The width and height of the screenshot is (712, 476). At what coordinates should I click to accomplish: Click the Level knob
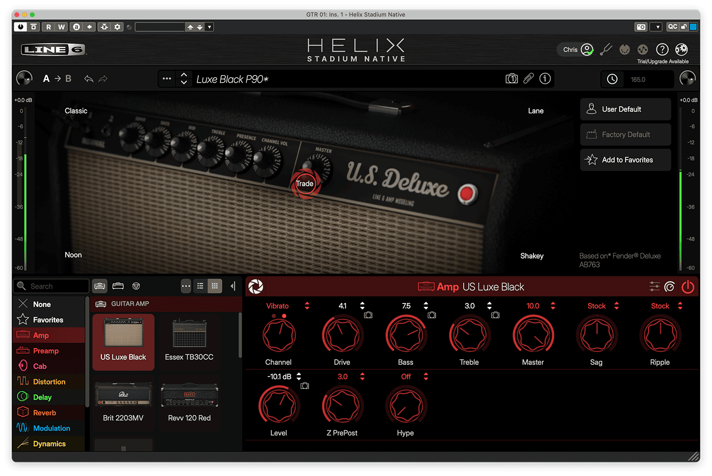279,406
